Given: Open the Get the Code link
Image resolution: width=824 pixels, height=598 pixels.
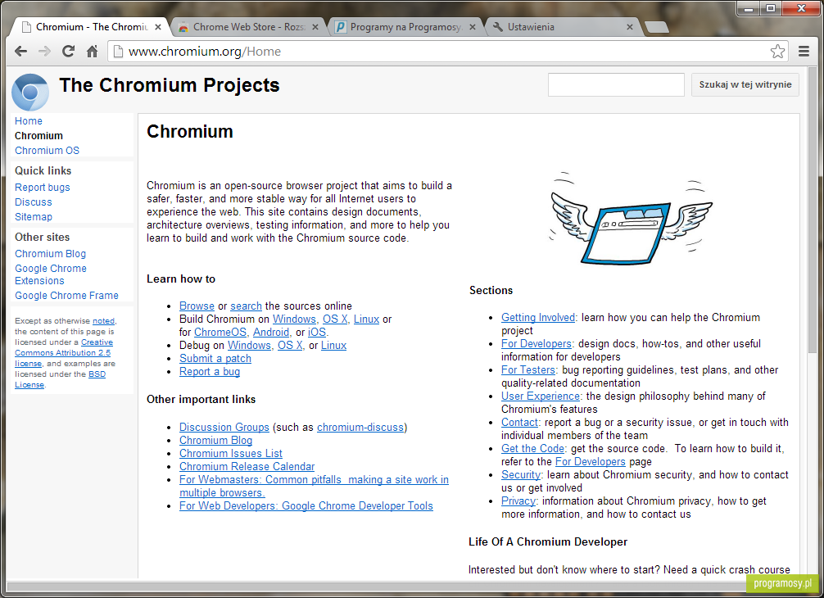Looking at the screenshot, I should pyautogui.click(x=532, y=449).
